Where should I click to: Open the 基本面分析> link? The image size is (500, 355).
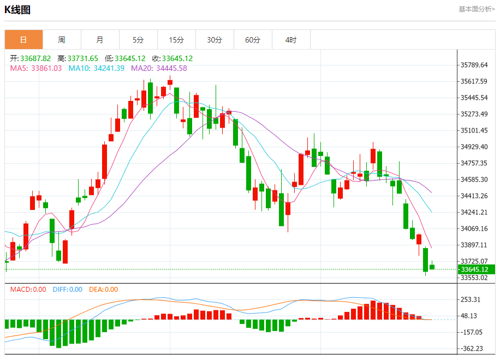pos(477,9)
